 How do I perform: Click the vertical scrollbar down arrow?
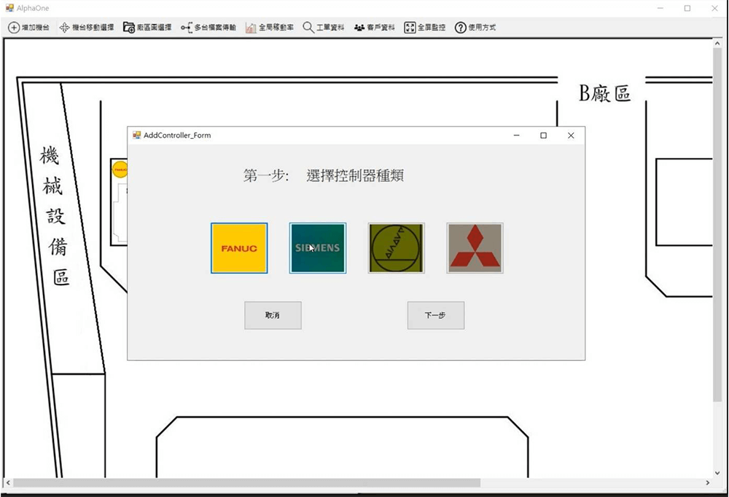(717, 473)
